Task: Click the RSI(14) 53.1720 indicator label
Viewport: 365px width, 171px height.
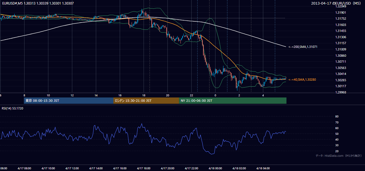Action: pyautogui.click(x=13, y=108)
